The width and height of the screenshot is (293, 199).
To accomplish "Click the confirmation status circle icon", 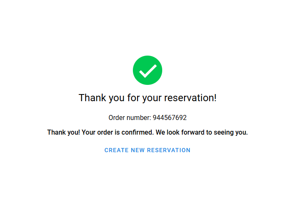I will (148, 70).
